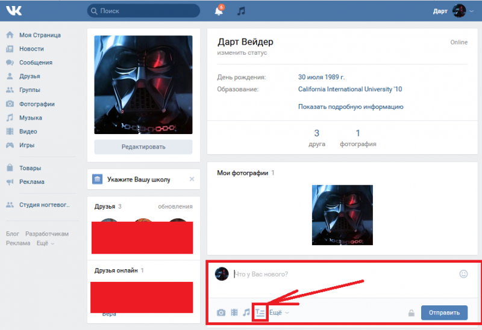Open Моя Страница in sidebar
The image size is (482, 330).
point(40,35)
